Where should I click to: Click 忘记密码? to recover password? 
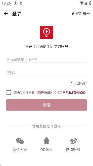pos(79,84)
